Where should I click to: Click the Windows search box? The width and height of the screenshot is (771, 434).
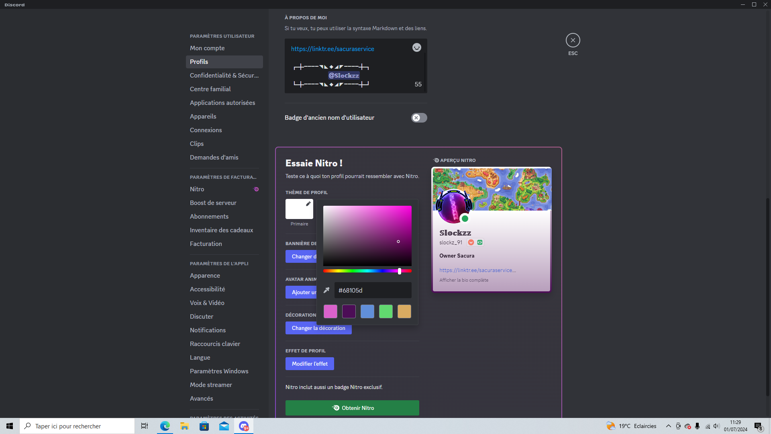(77, 426)
